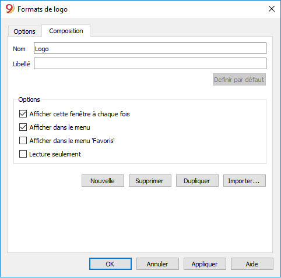
Task: Check the Lecture seulement option
Action: pyautogui.click(x=23, y=154)
